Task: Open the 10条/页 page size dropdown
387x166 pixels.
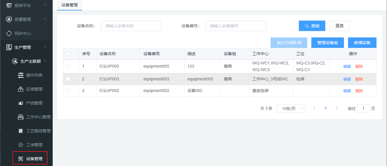Action: 291,109
